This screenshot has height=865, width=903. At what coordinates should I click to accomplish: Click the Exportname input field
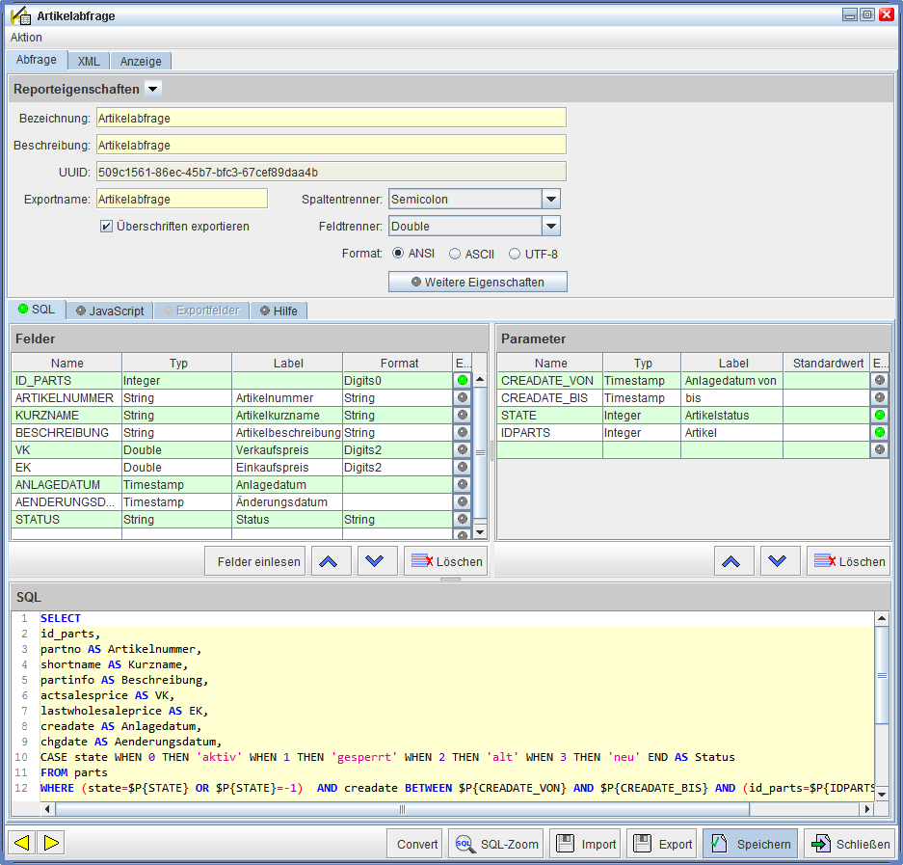[x=181, y=199]
